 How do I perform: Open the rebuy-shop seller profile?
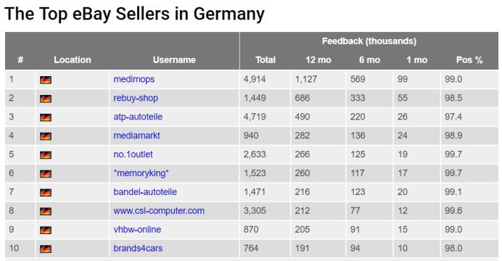point(136,98)
